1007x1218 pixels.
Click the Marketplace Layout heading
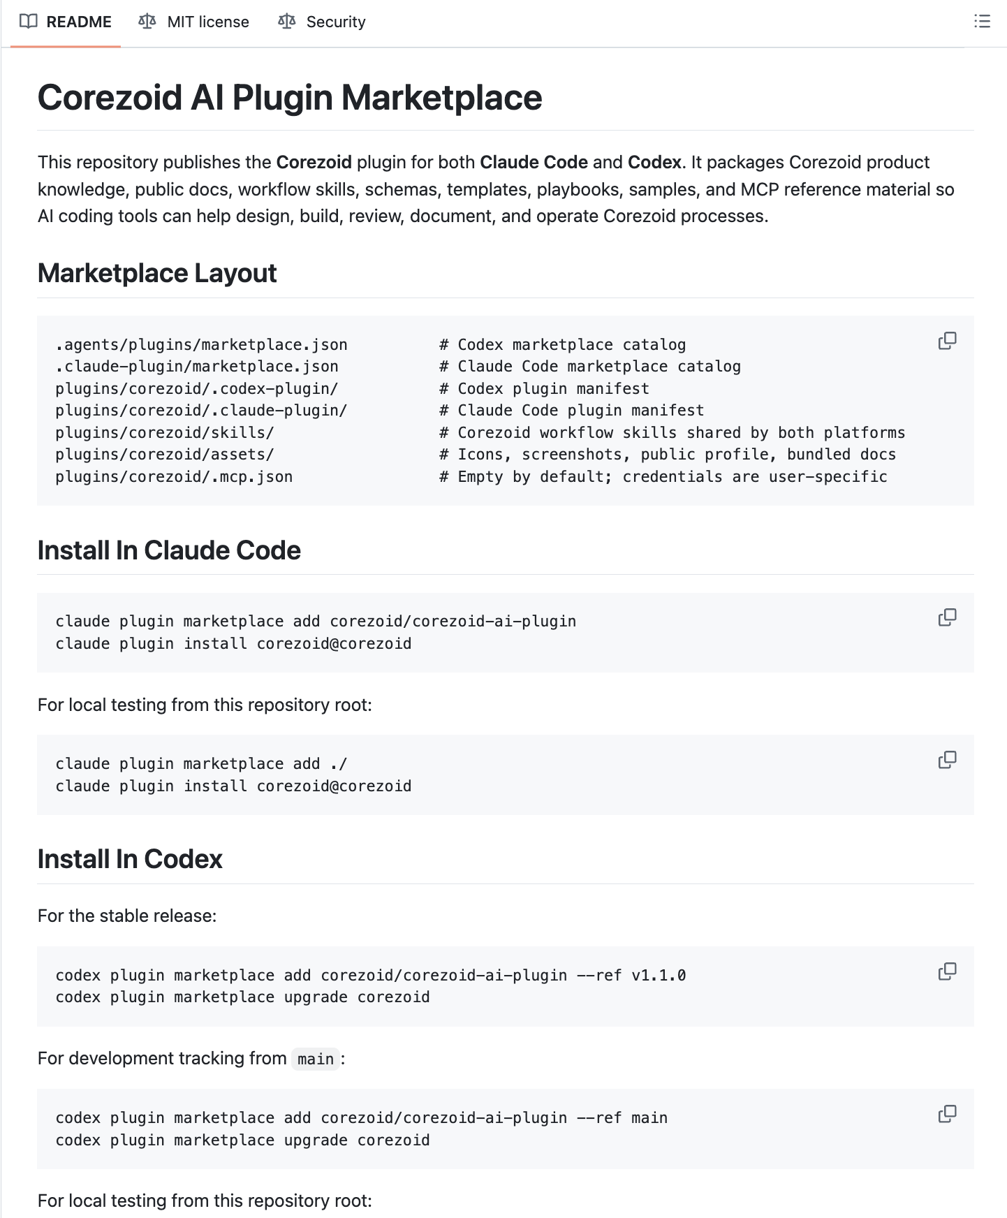[157, 273]
